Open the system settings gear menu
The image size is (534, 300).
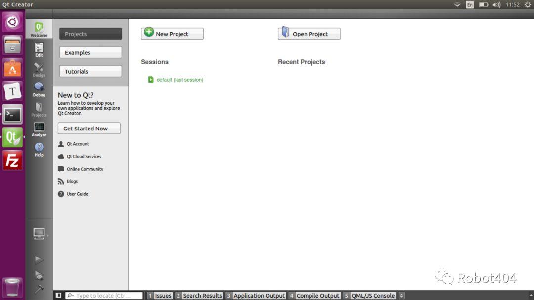pos(528,5)
